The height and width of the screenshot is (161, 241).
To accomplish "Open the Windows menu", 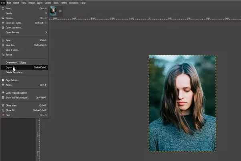I will 74,3.
